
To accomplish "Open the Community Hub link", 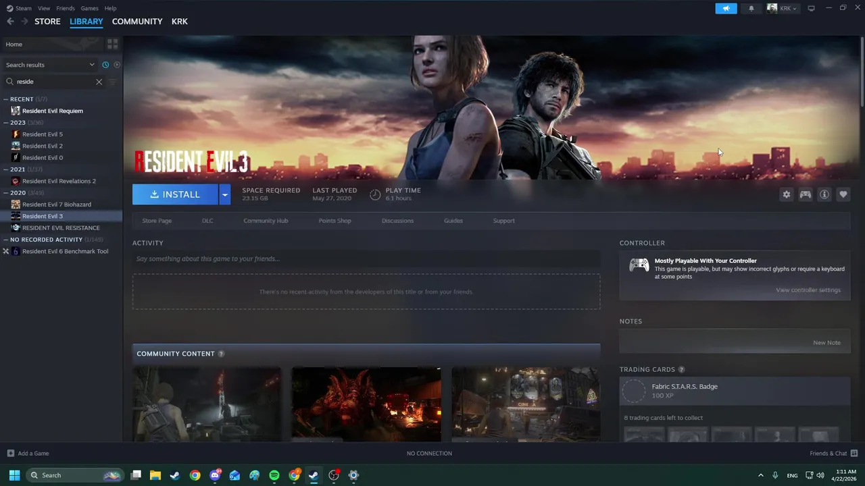I will pos(266,221).
